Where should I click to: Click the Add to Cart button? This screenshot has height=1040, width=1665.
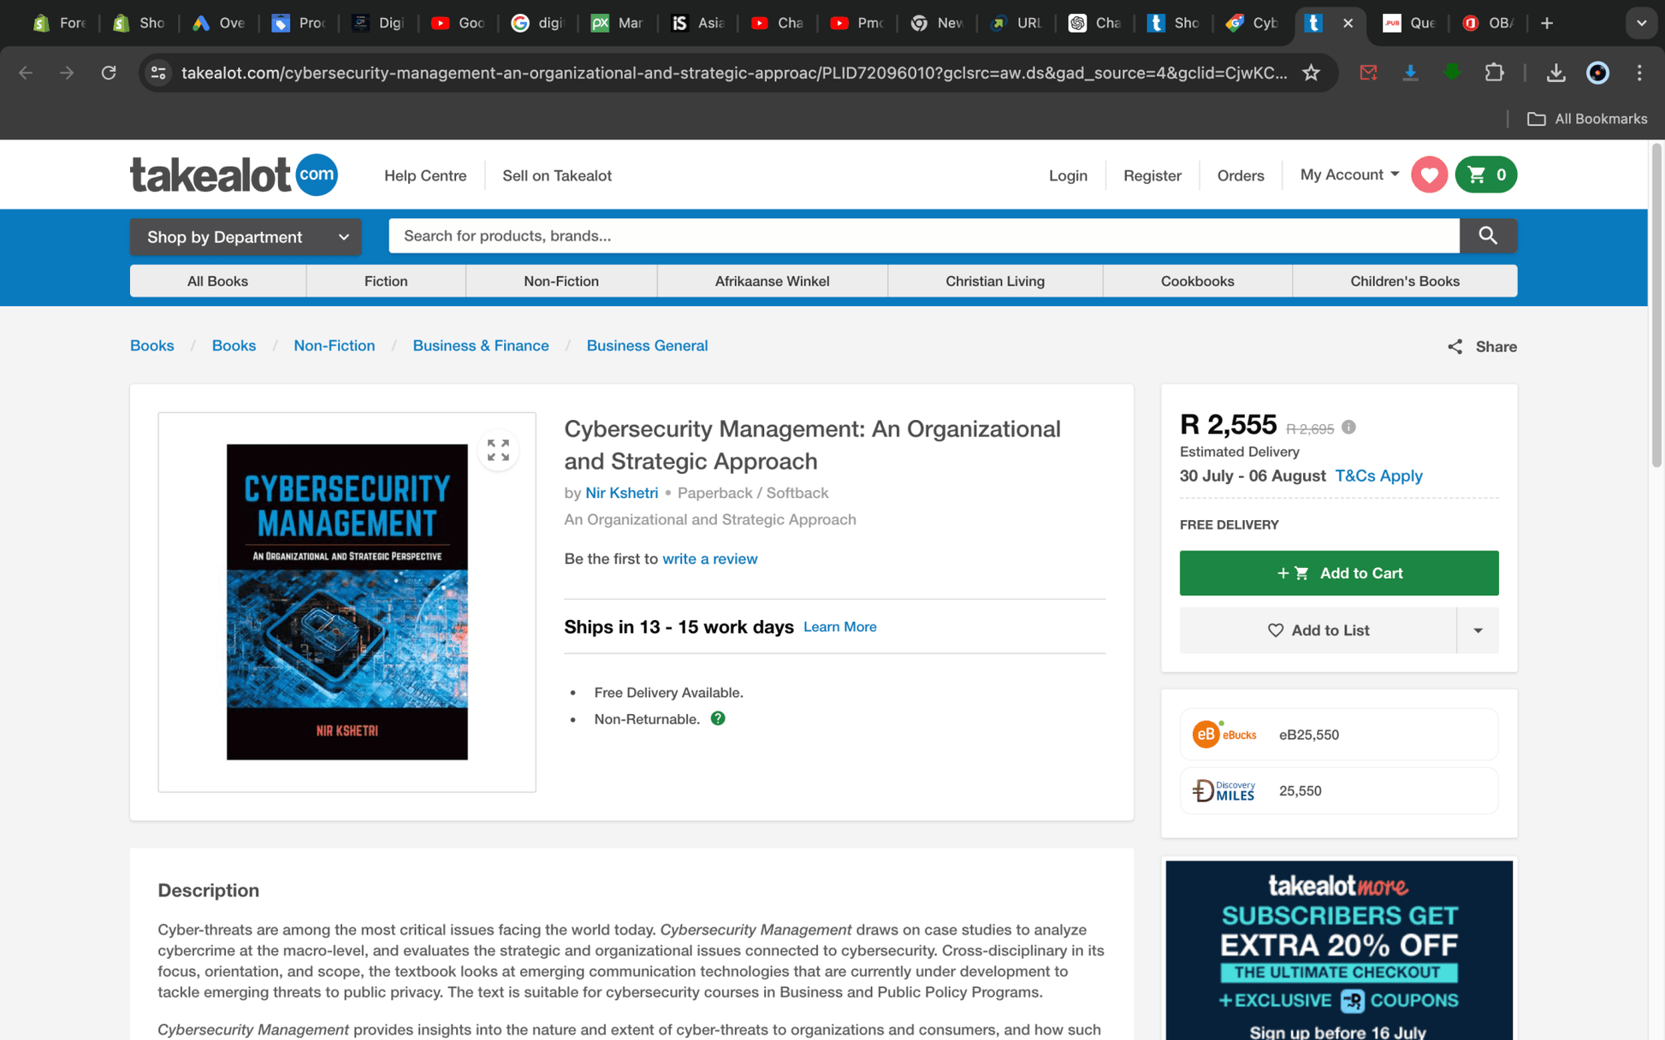coord(1339,573)
